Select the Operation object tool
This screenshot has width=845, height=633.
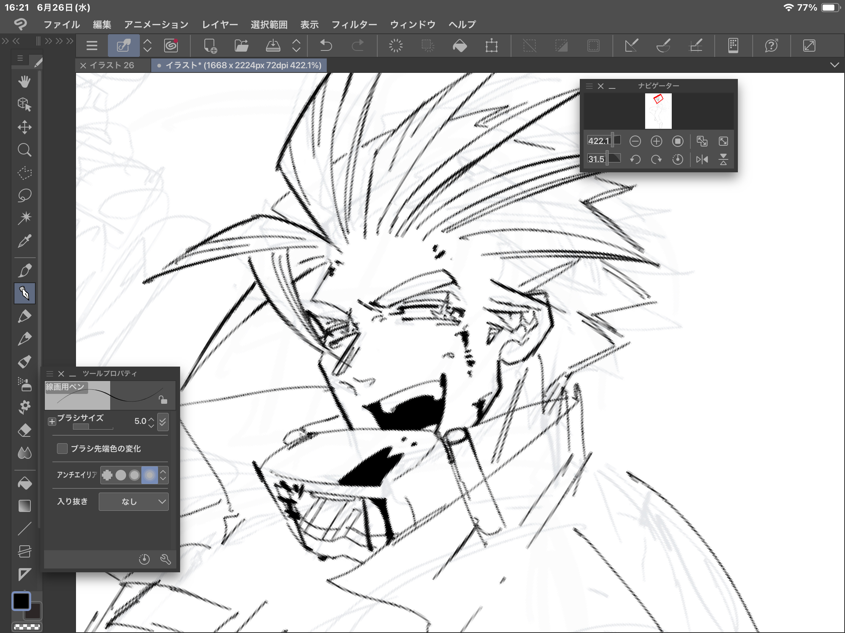(24, 104)
